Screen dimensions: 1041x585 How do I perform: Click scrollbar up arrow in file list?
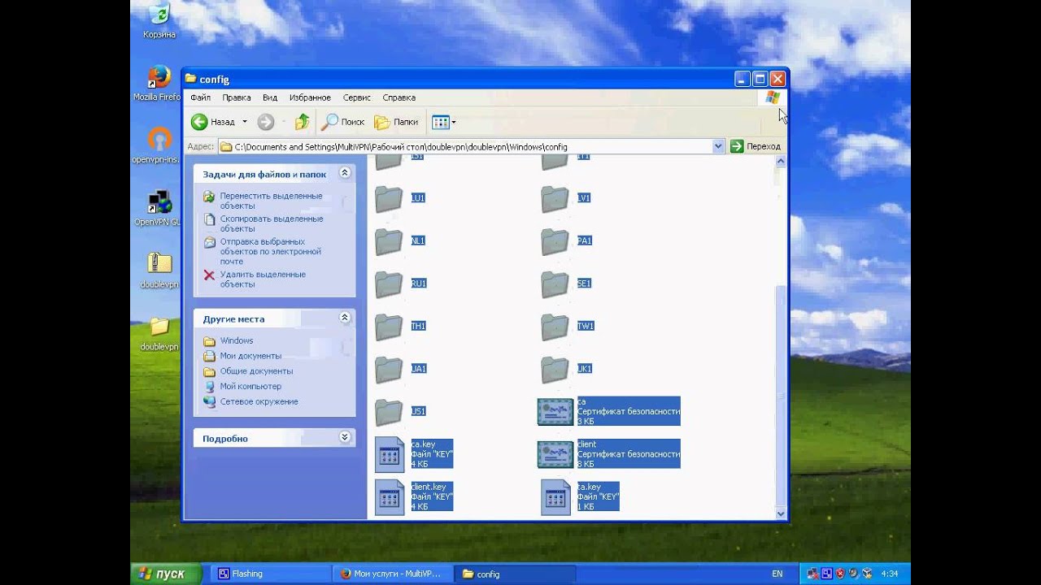(781, 161)
